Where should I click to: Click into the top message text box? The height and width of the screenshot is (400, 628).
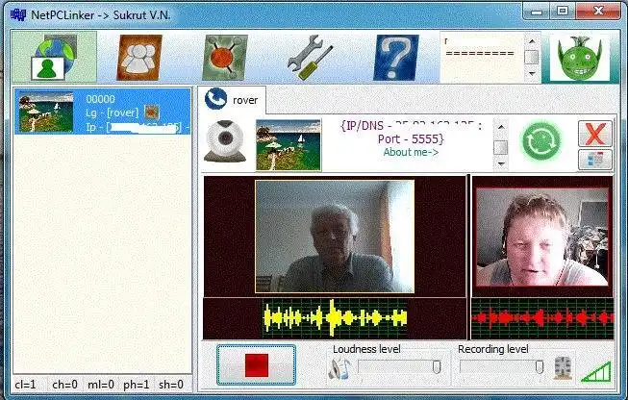482,58
